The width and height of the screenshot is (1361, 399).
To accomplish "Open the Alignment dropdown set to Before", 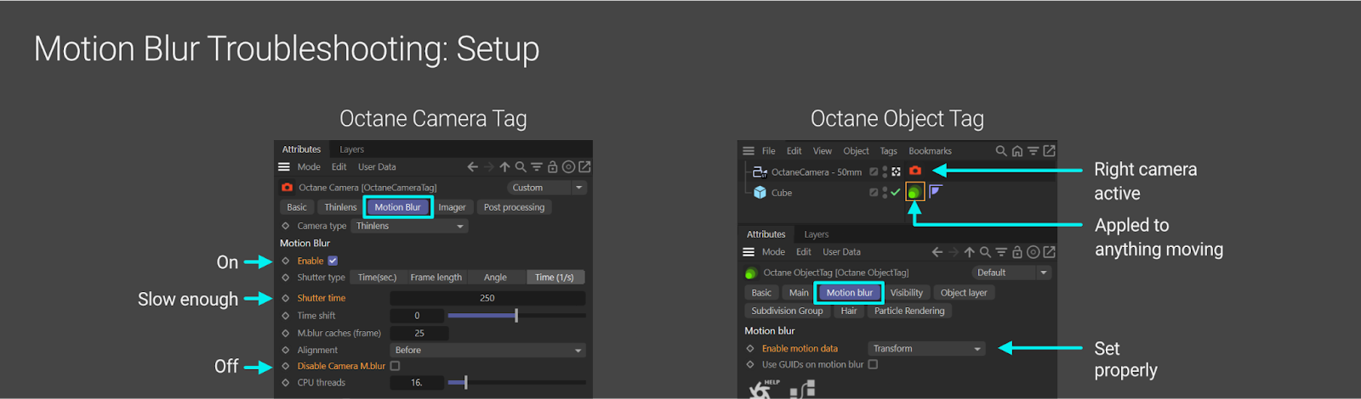I will (487, 350).
